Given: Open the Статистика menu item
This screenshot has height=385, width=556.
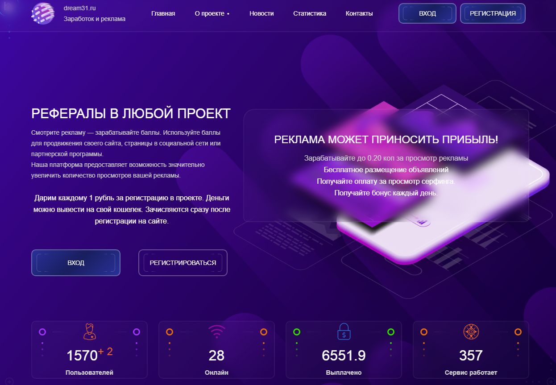Looking at the screenshot, I should coord(310,13).
